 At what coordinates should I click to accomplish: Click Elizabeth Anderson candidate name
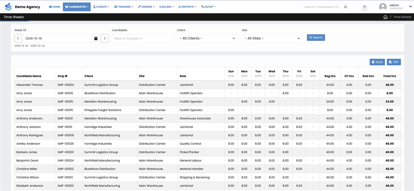click(x=30, y=186)
